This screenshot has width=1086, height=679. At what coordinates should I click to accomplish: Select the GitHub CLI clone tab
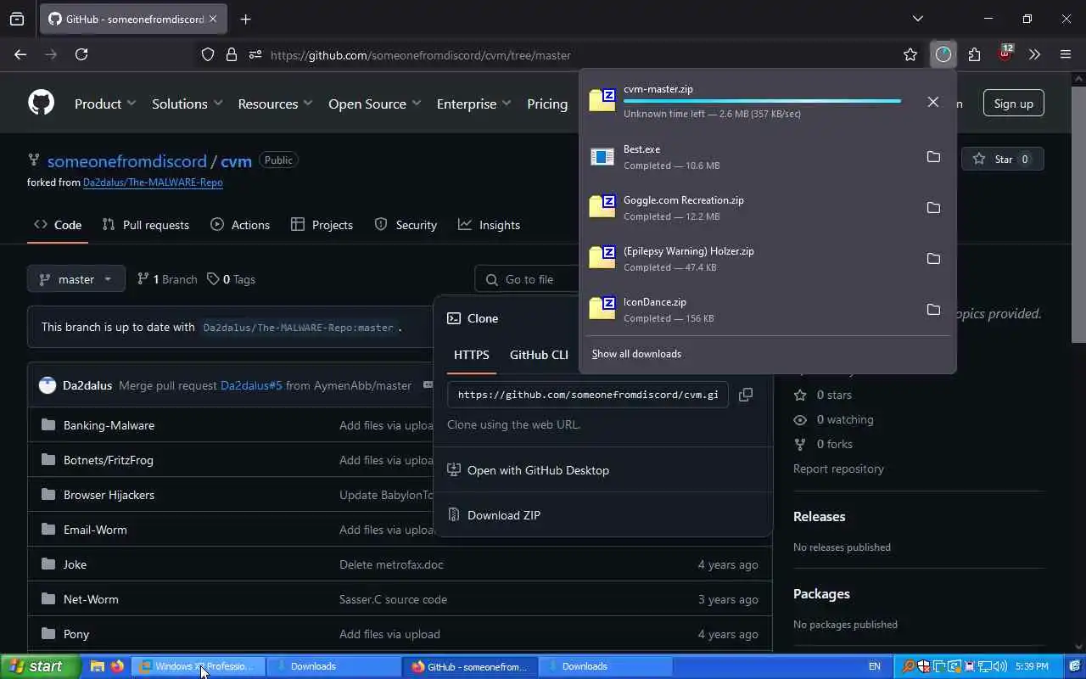pos(539,355)
